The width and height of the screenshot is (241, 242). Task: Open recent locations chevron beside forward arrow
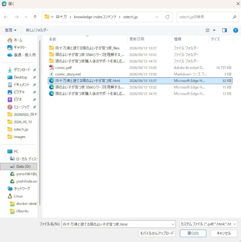(26, 17)
